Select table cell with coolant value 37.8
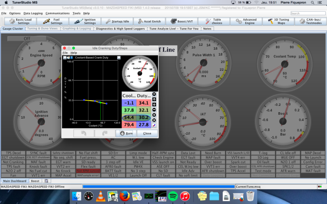 tap(129, 110)
